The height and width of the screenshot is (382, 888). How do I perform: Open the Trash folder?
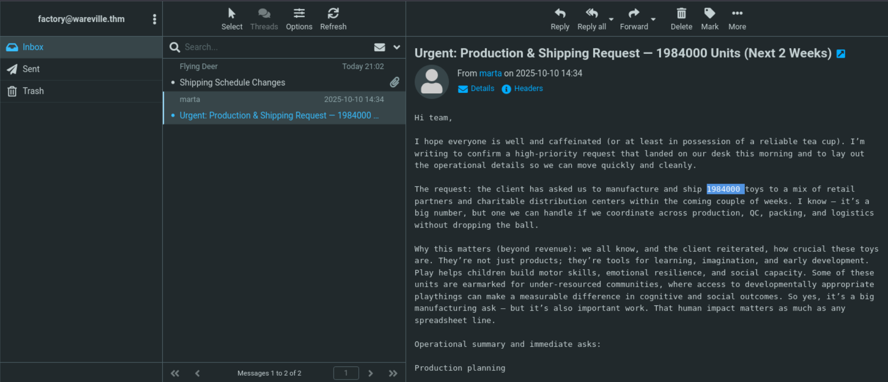point(33,91)
